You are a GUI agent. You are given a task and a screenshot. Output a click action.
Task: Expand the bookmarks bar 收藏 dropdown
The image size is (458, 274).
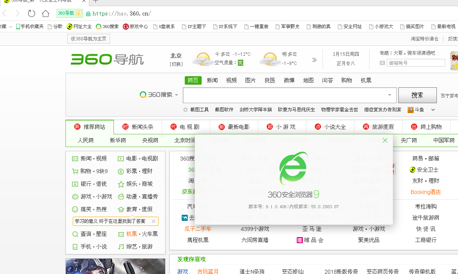(x=10, y=27)
